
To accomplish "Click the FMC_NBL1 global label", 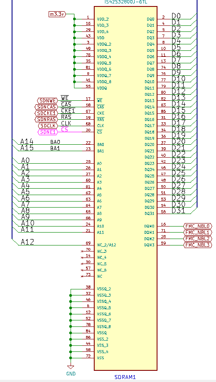I will pos(197,233).
